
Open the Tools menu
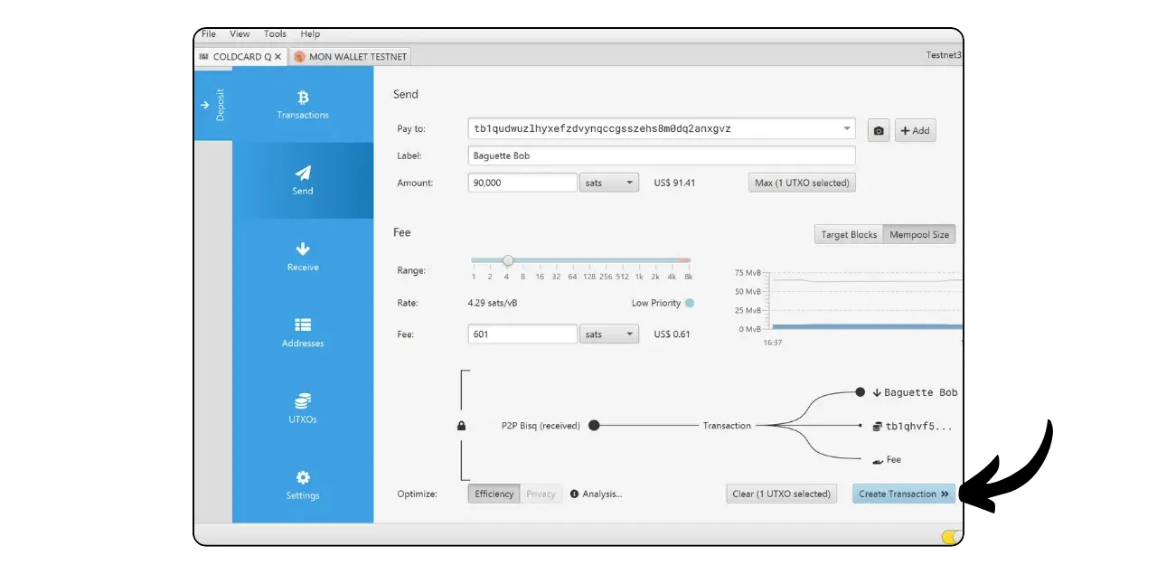[275, 34]
